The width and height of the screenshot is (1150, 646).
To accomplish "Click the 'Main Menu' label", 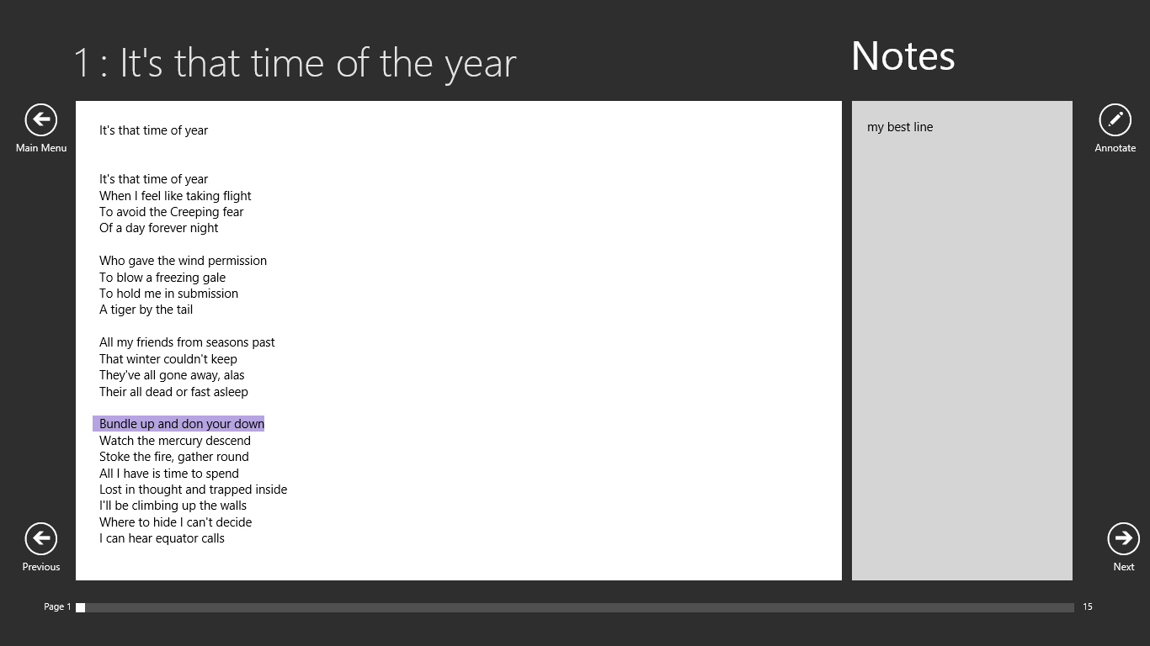I will point(41,148).
